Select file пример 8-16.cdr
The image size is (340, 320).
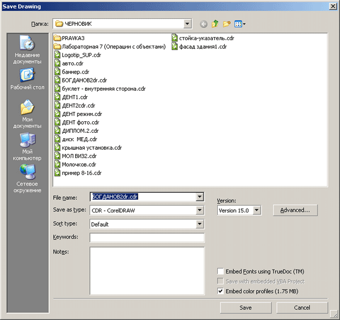coord(78,173)
